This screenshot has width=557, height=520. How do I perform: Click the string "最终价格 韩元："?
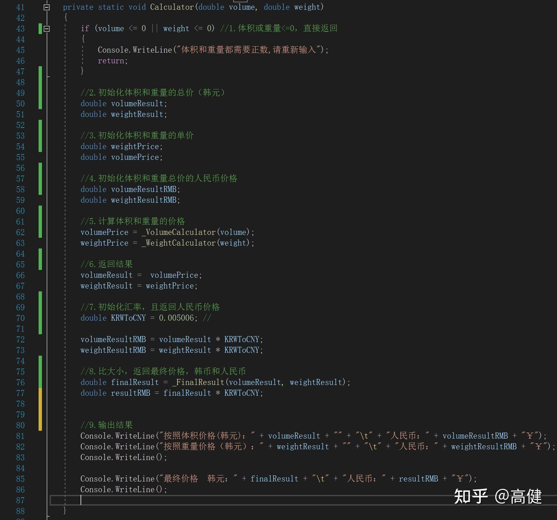click(x=198, y=479)
